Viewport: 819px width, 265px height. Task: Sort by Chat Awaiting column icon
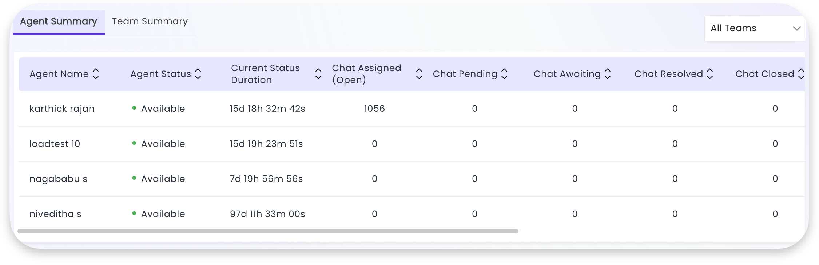pyautogui.click(x=608, y=74)
